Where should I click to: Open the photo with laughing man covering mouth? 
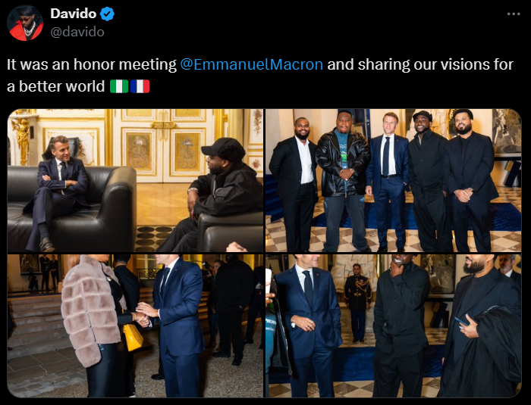pyautogui.click(x=394, y=326)
